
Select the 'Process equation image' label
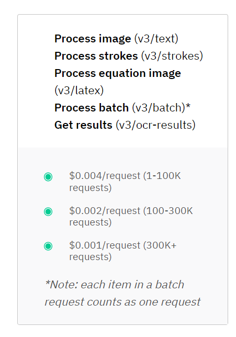click(x=118, y=73)
